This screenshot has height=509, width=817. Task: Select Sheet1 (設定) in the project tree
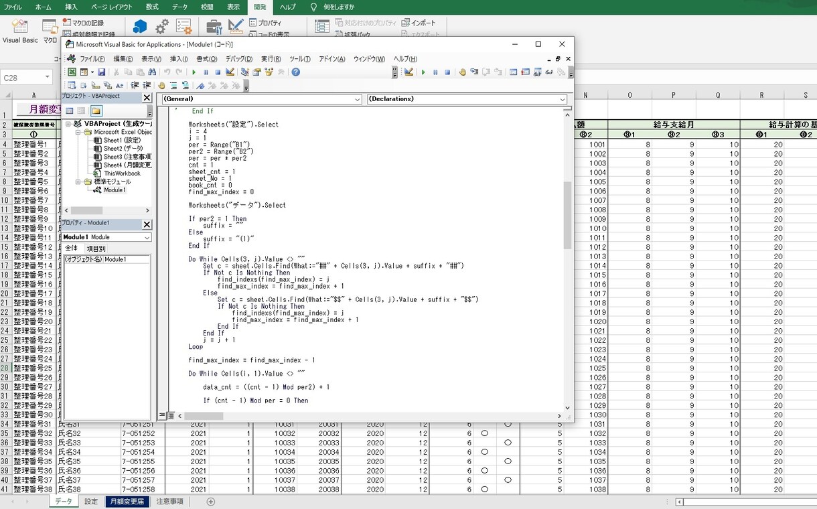point(117,141)
